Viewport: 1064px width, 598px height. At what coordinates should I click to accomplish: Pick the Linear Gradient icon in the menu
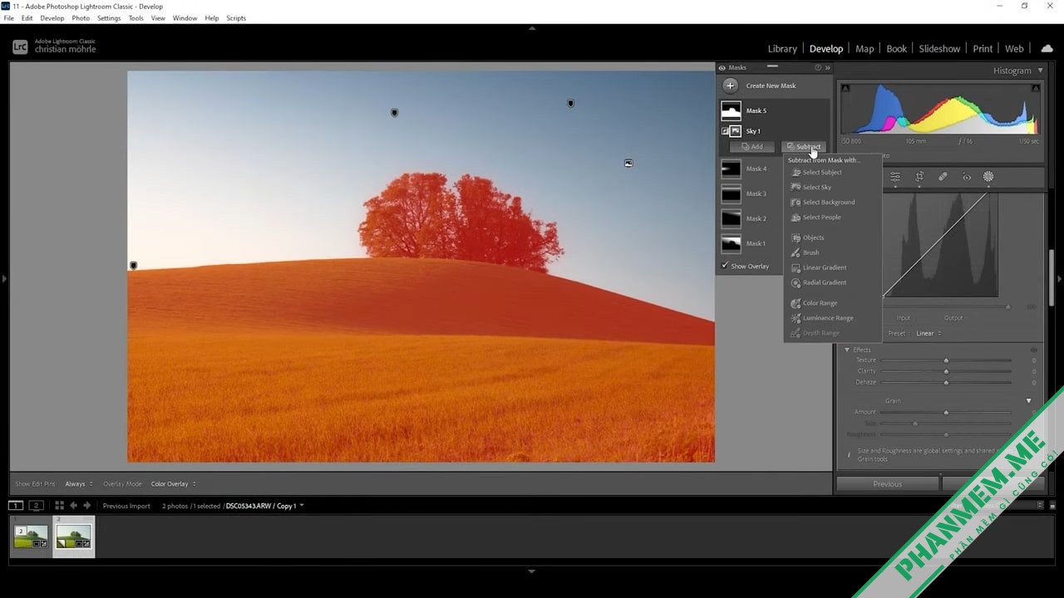796,268
